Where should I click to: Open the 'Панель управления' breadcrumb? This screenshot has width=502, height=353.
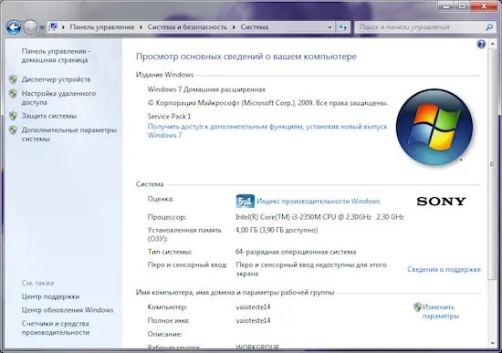(102, 27)
